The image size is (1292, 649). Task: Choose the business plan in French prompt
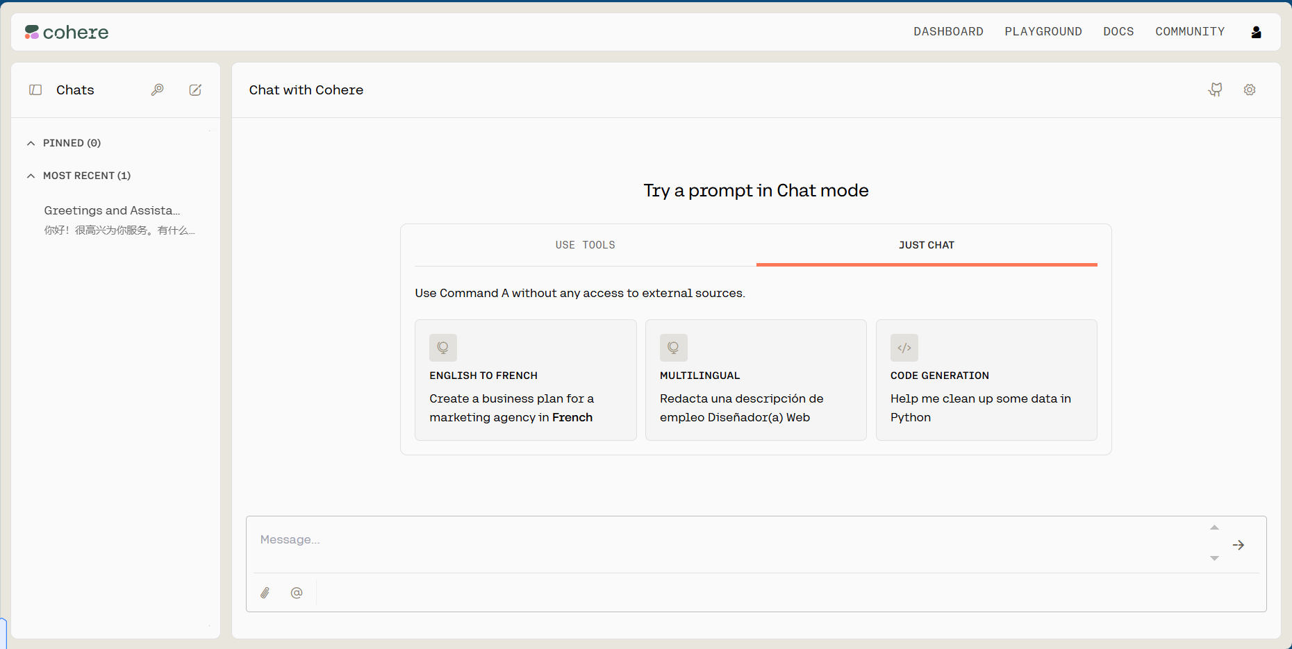coord(526,380)
